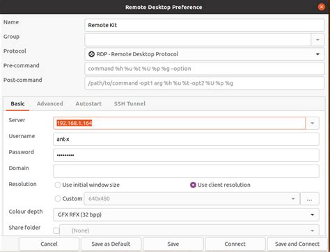The width and height of the screenshot is (330, 252).
Task: Click the Save and Connect button
Action: [297, 244]
